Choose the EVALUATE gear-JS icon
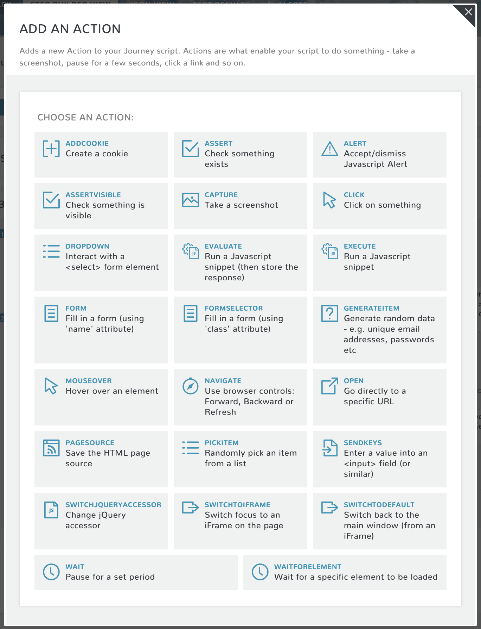The width and height of the screenshot is (481, 629). coord(190,251)
